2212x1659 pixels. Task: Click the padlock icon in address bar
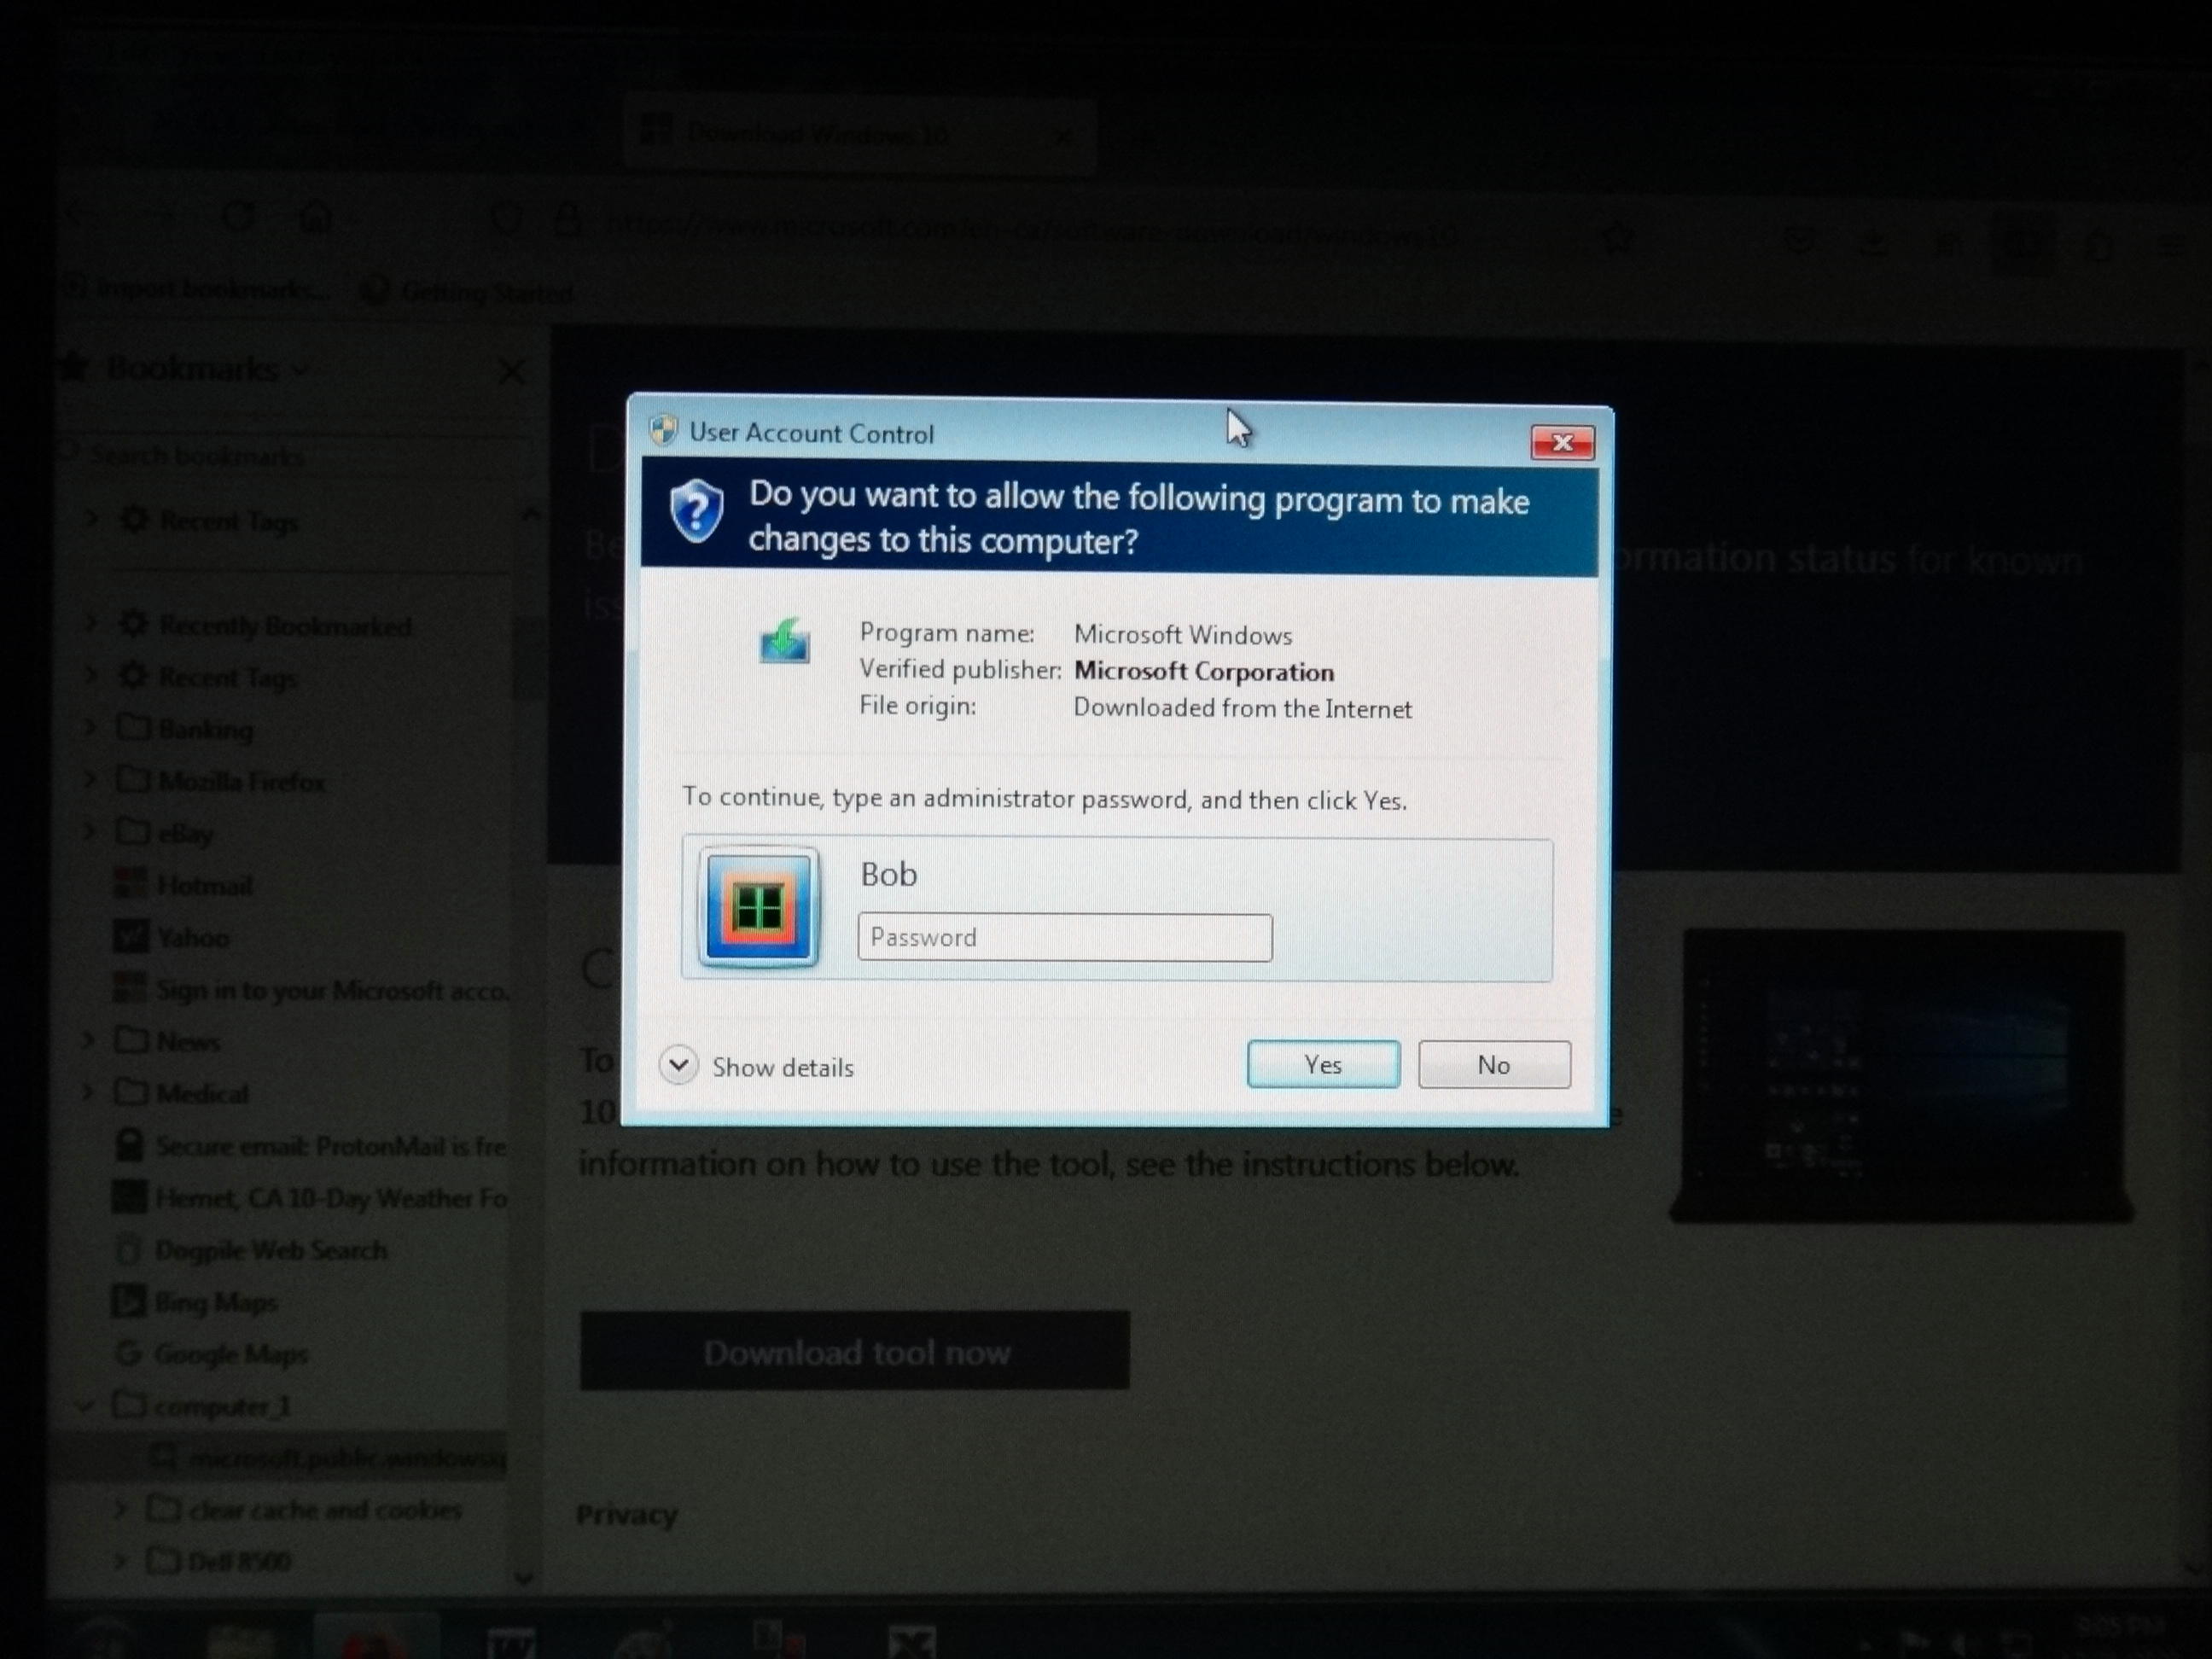(x=568, y=220)
